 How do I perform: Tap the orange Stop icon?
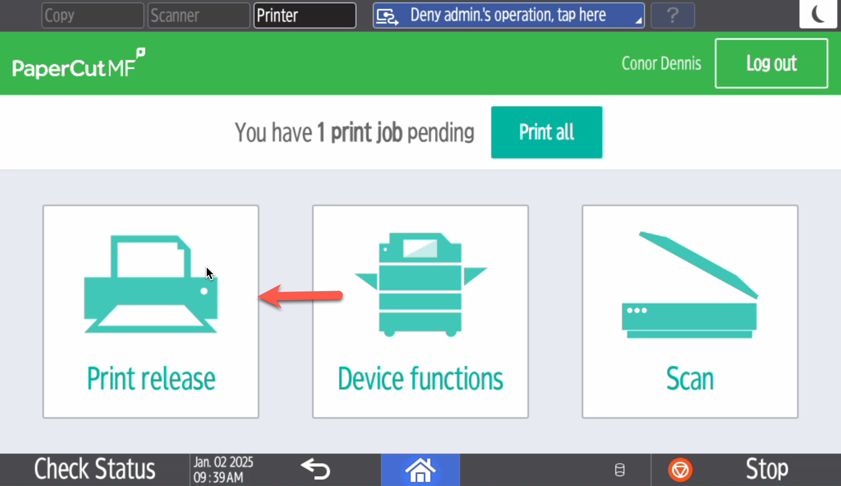[680, 470]
